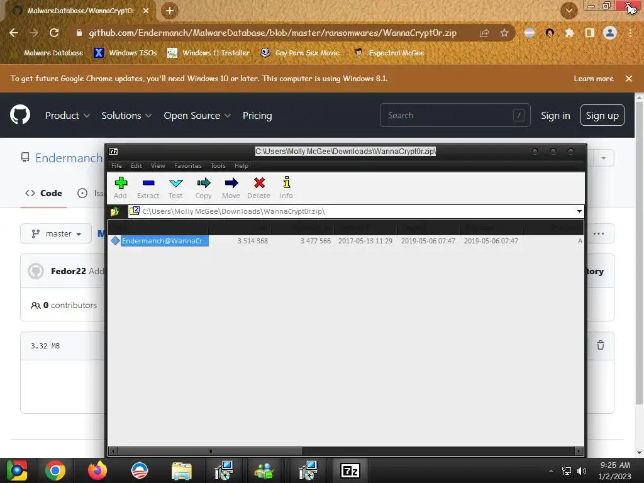Open the Tools menu in 7-Zip
The image size is (644, 483).
click(x=218, y=166)
